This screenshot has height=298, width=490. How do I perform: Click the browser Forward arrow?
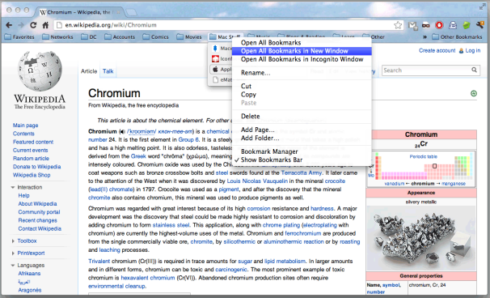coord(21,25)
